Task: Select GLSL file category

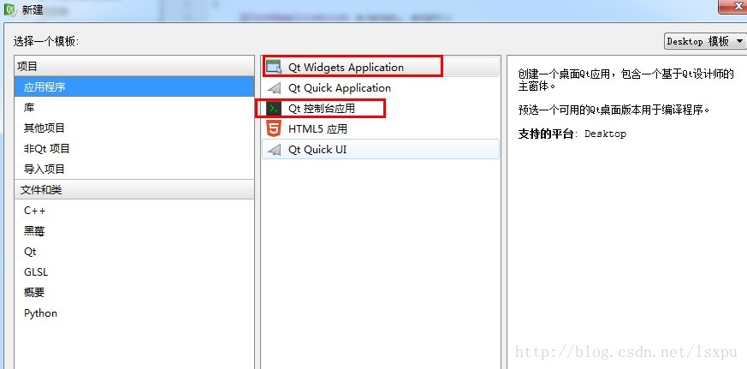Action: point(134,272)
